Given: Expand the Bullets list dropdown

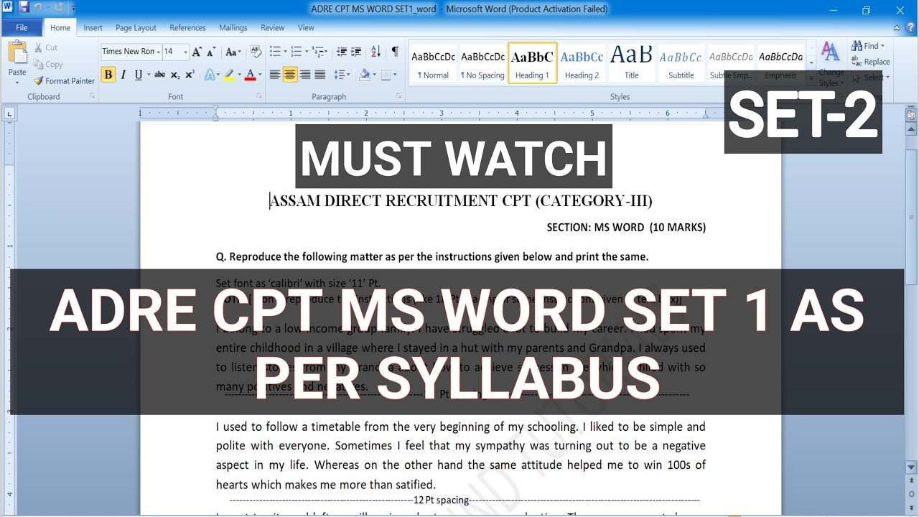Looking at the screenshot, I should click(x=286, y=52).
